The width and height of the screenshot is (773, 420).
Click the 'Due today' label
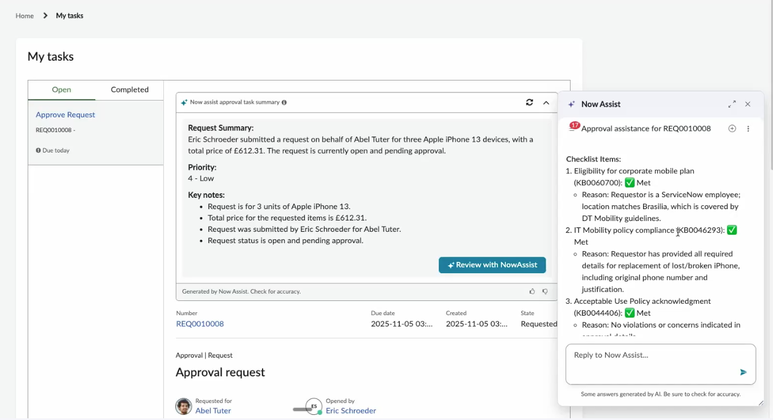[x=56, y=151]
